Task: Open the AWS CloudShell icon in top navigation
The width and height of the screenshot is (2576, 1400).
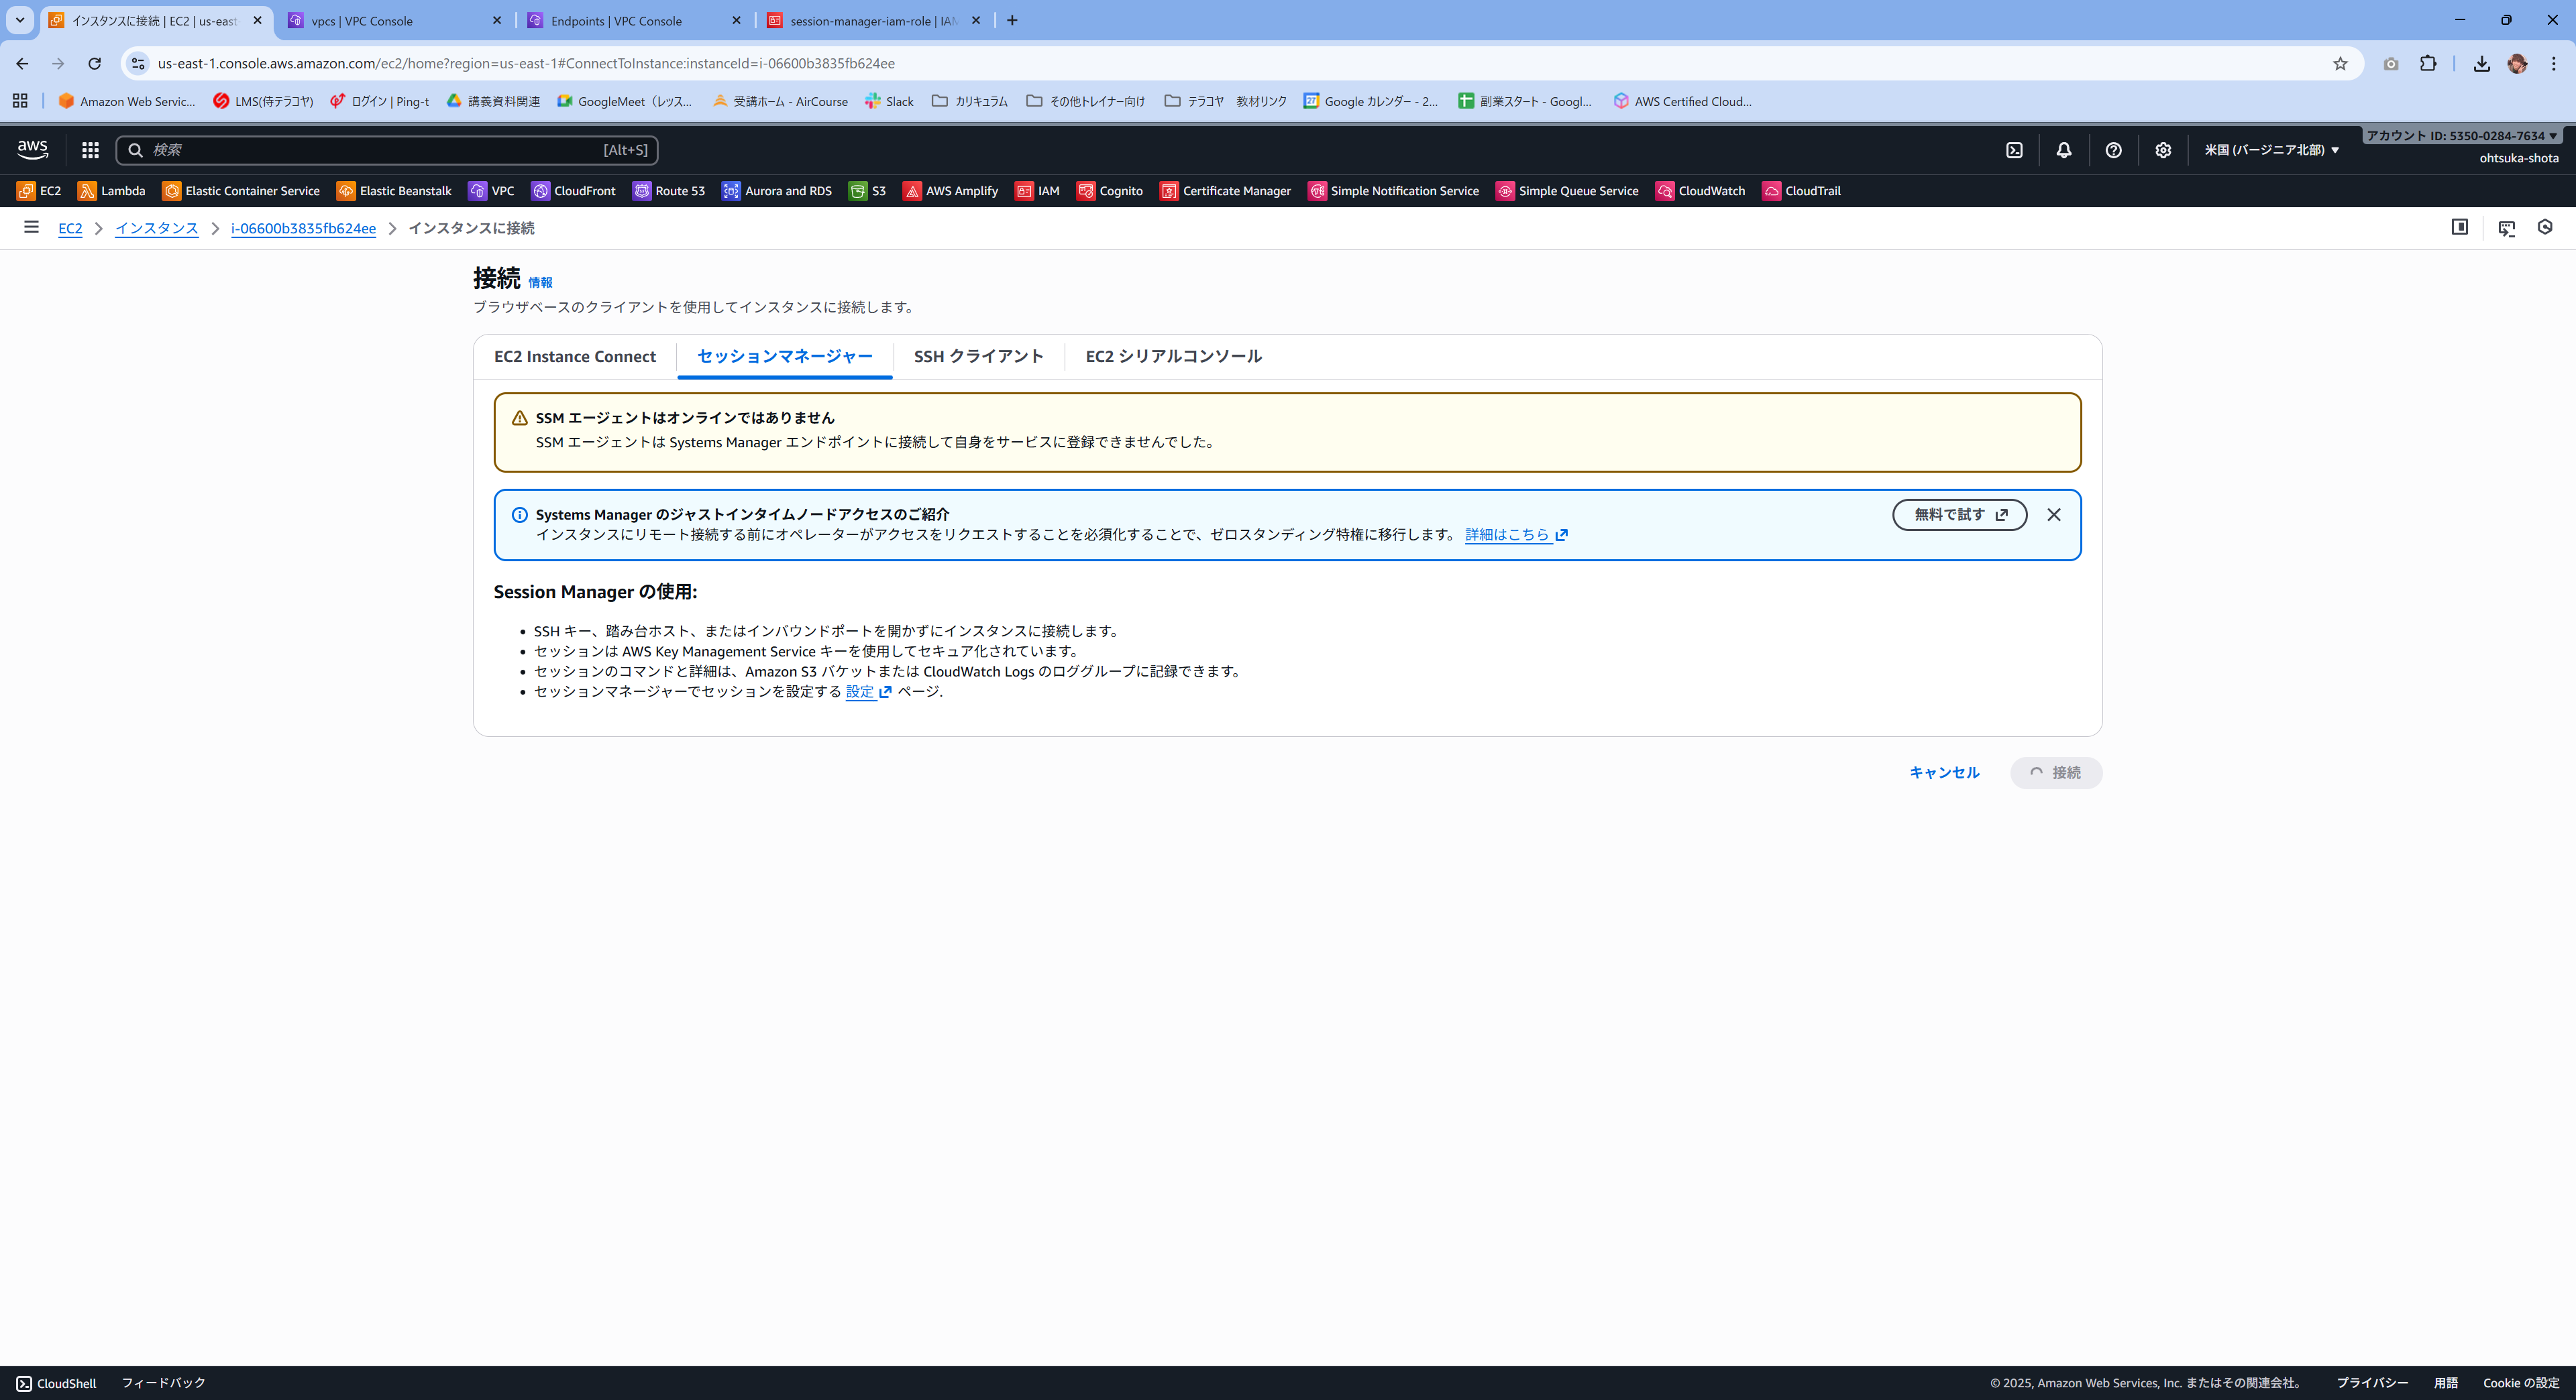Action: click(x=2014, y=150)
